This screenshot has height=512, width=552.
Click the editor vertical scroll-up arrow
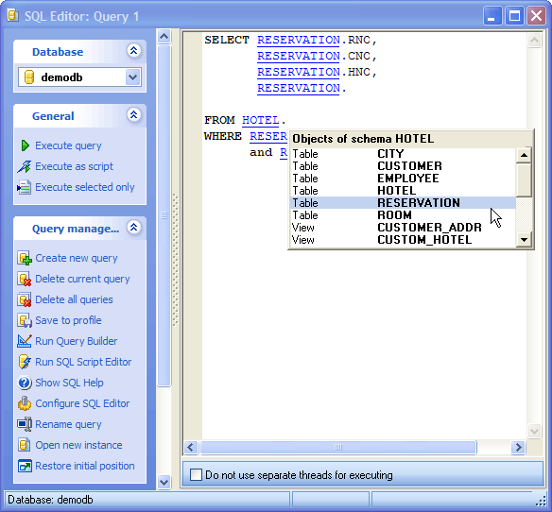click(x=534, y=40)
